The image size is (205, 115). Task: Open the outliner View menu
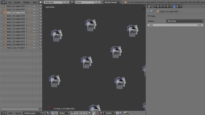coord(10,113)
